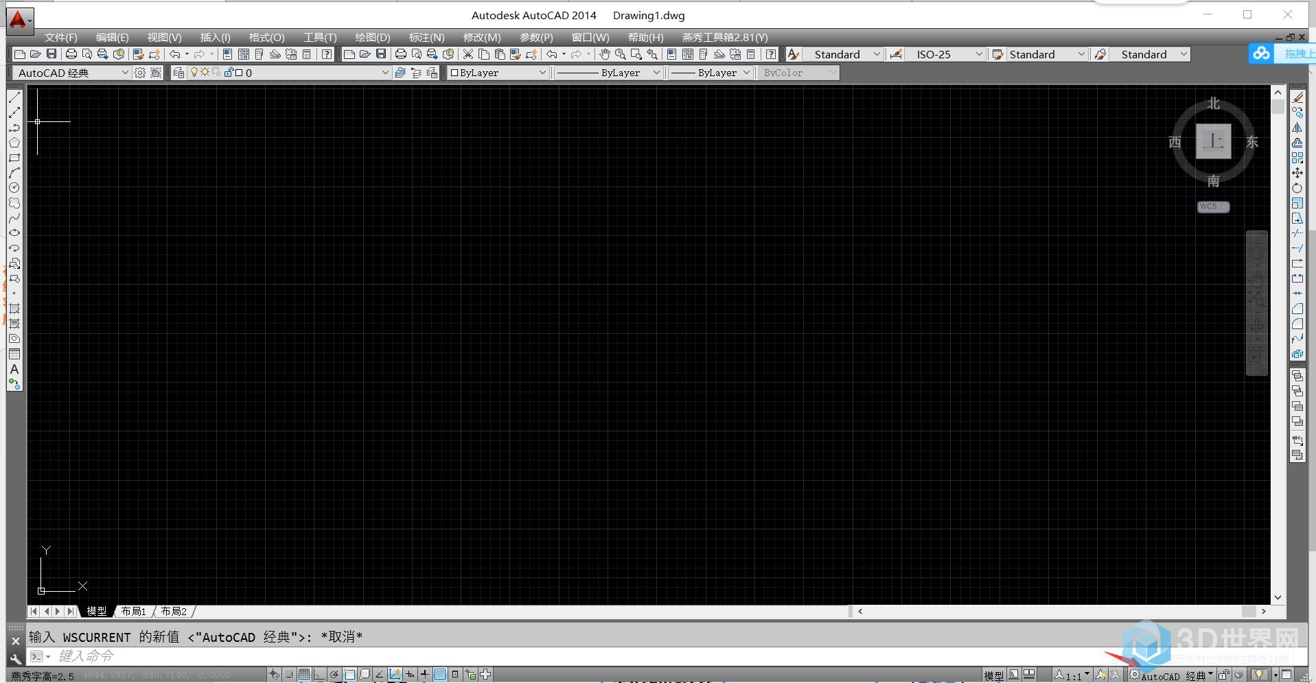The height and width of the screenshot is (683, 1316).
Task: Select the Arc drawing tool
Action: [x=14, y=173]
